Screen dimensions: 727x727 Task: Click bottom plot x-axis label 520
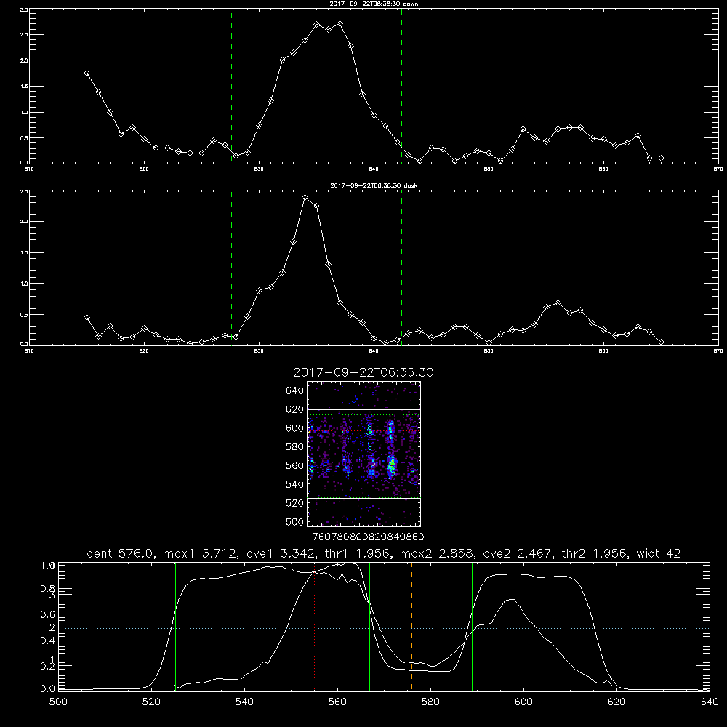(152, 702)
